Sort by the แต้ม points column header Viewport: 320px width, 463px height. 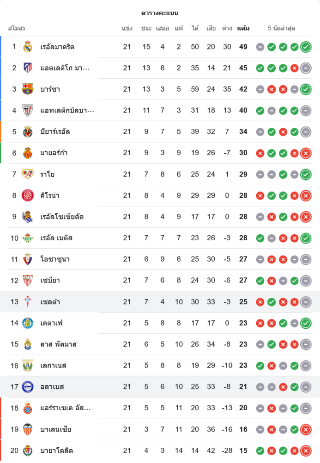[x=243, y=28]
